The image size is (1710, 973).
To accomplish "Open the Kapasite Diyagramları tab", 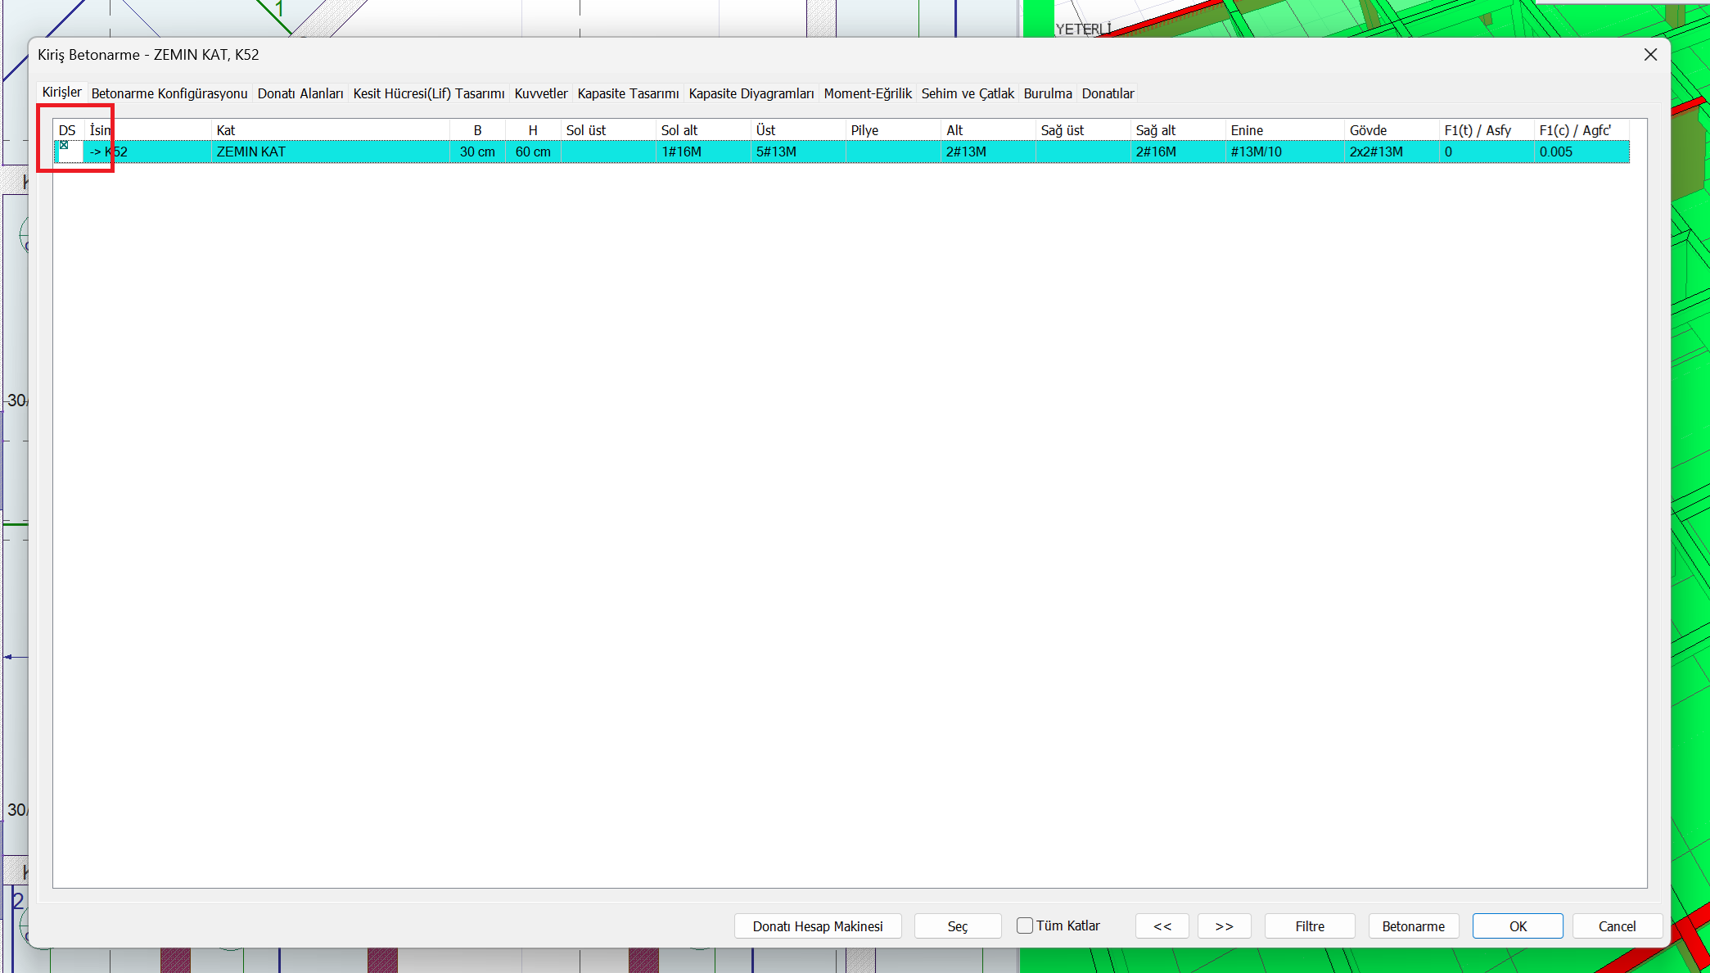I will pyautogui.click(x=751, y=93).
